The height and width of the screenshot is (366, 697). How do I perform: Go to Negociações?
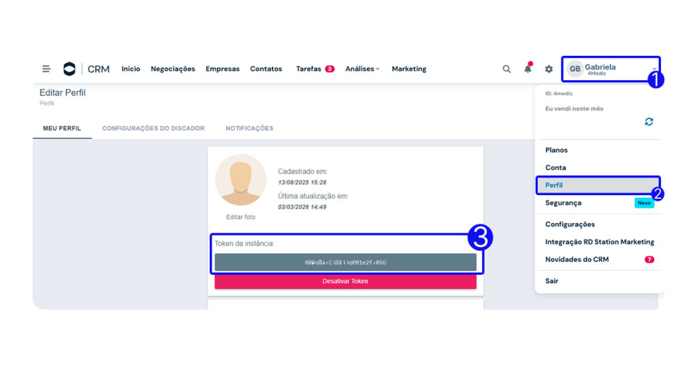[x=173, y=69]
